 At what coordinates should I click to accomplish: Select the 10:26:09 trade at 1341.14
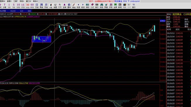point(179,97)
